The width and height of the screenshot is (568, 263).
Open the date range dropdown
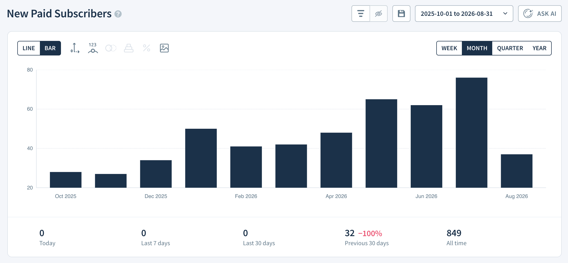coord(464,14)
